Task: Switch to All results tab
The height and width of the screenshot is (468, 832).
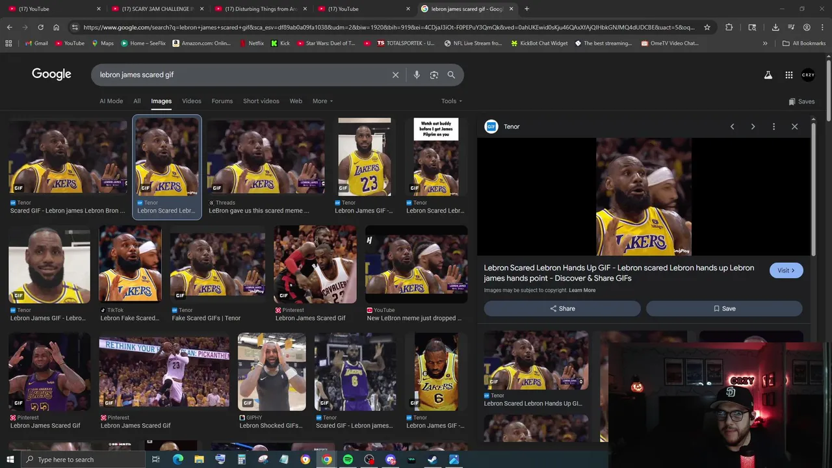Action: pos(137,101)
